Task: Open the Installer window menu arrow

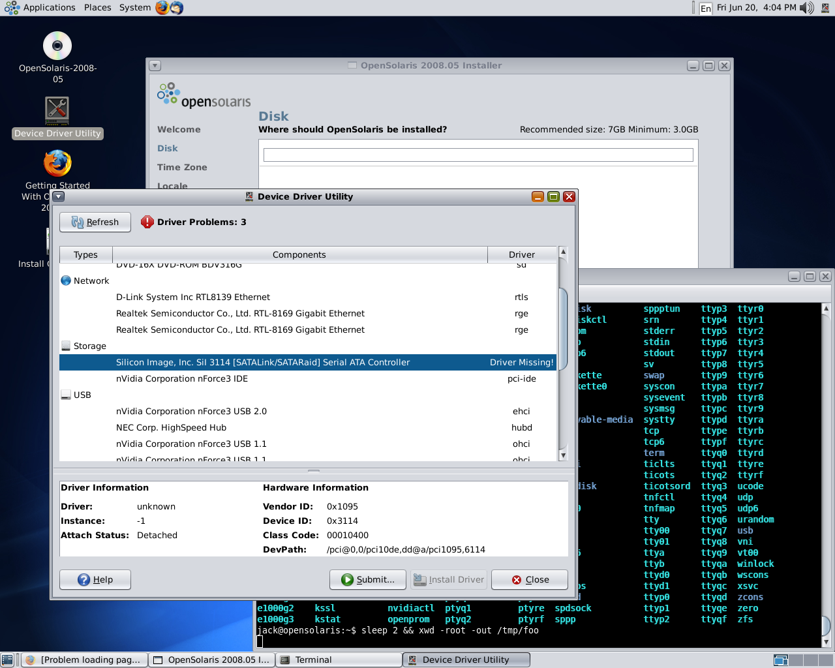Action: tap(155, 65)
